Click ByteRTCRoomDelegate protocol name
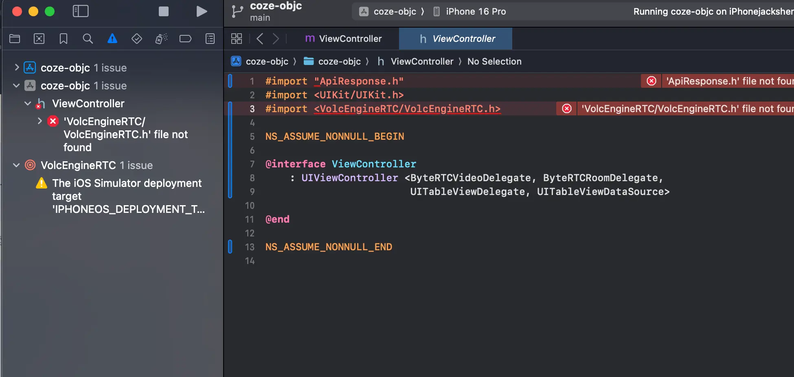The image size is (794, 377). click(x=601, y=178)
